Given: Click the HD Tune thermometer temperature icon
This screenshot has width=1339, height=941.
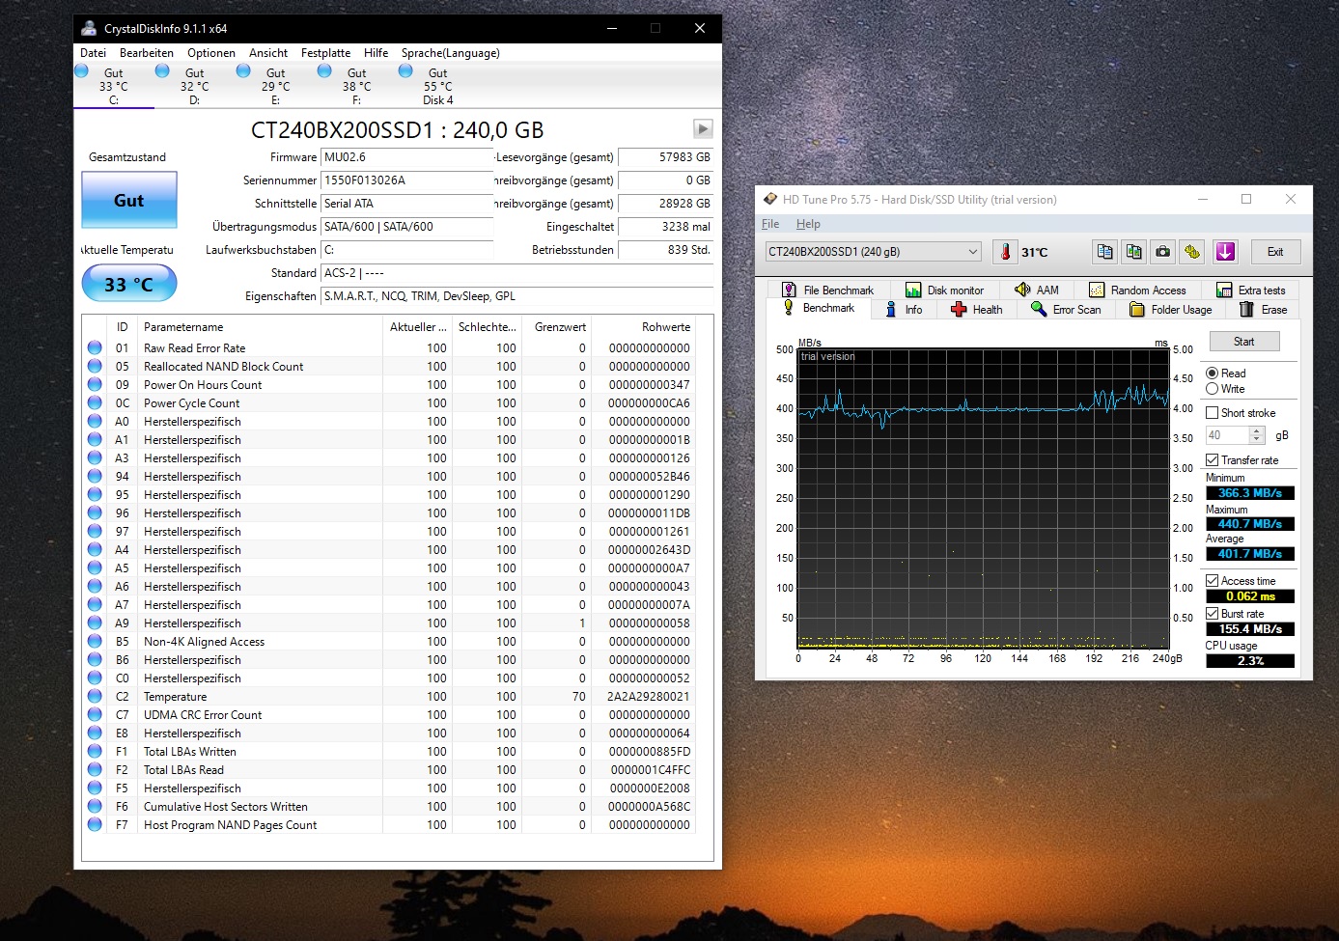Looking at the screenshot, I should pyautogui.click(x=1005, y=252).
